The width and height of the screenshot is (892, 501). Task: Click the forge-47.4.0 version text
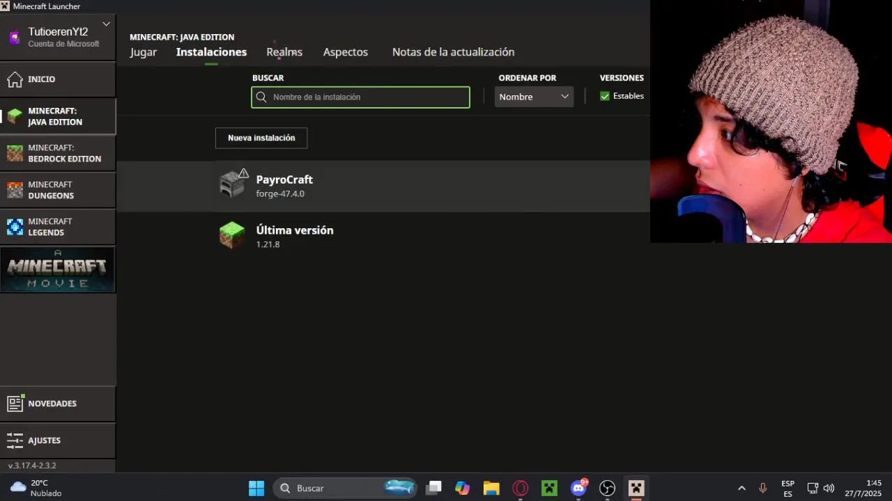(x=280, y=194)
